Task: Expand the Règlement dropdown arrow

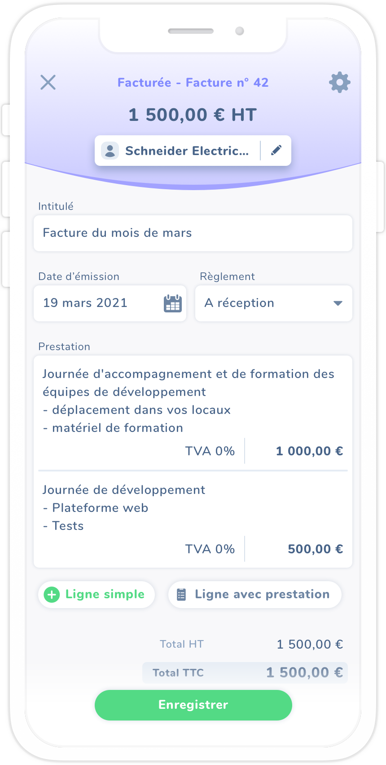Action: pos(338,303)
